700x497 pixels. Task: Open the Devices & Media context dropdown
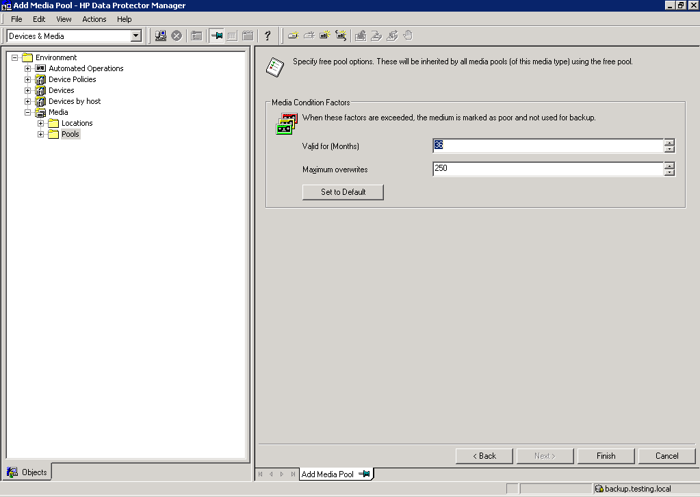135,36
